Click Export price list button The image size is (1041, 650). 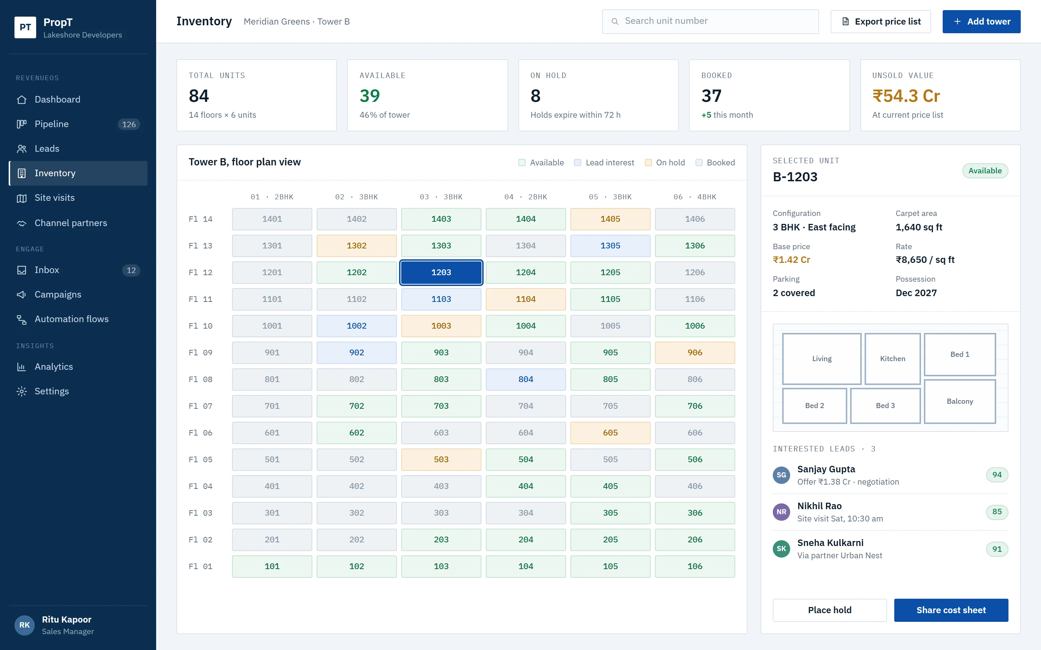[881, 22]
